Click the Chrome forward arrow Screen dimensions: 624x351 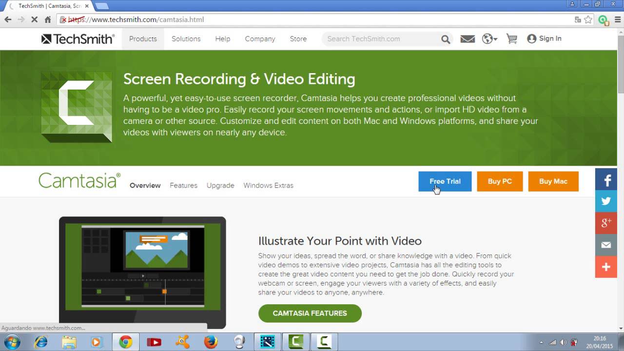pyautogui.click(x=21, y=19)
